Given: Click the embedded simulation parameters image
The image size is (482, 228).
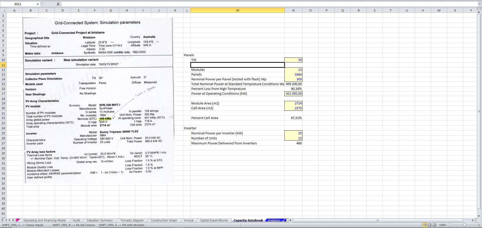Looking at the screenshot, I should (98, 100).
